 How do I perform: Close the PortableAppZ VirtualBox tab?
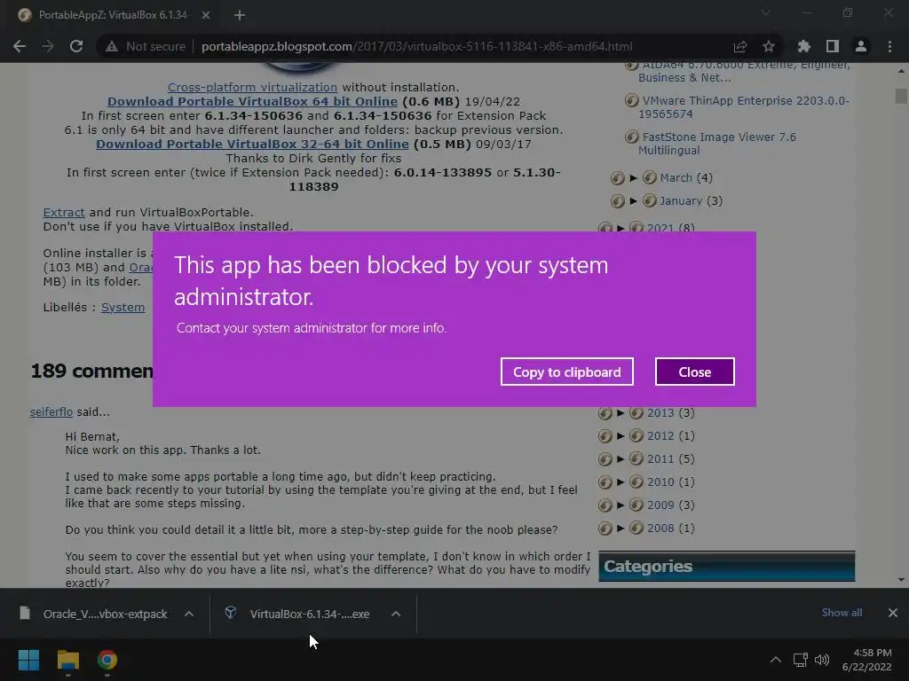206,15
